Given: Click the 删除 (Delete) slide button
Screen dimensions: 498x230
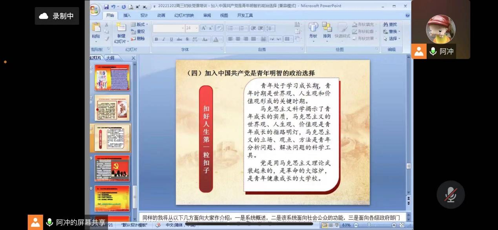Looking at the screenshot, I should coord(140,39).
